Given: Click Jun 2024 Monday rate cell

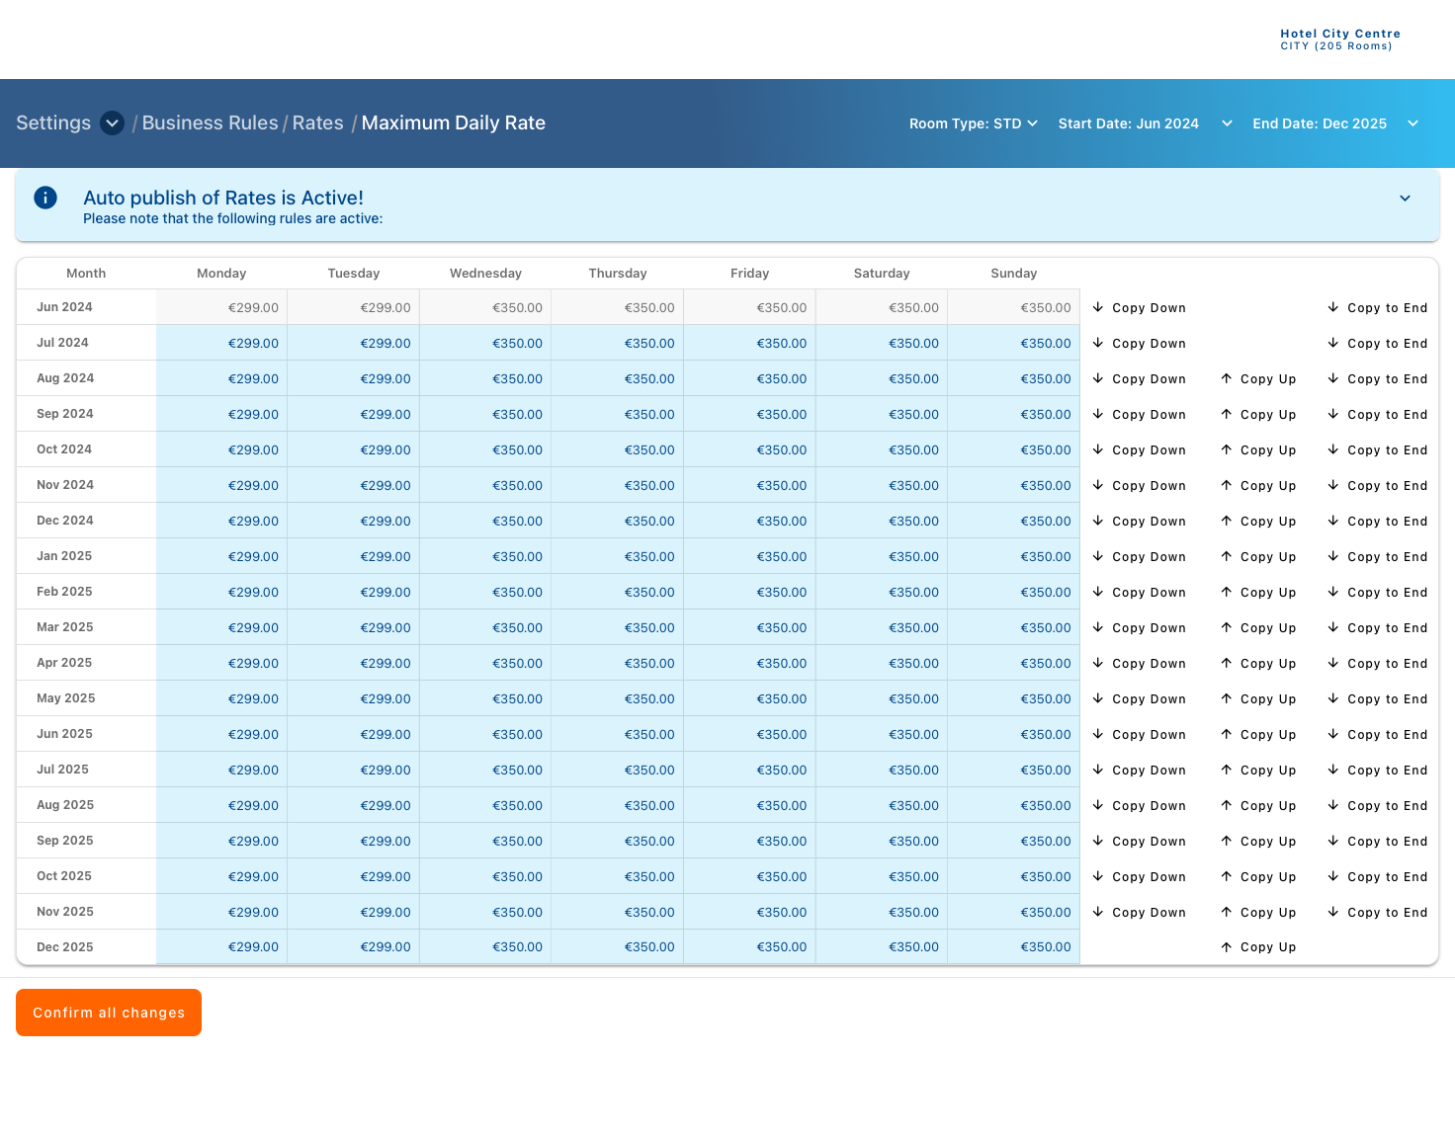Looking at the screenshot, I should tap(221, 307).
